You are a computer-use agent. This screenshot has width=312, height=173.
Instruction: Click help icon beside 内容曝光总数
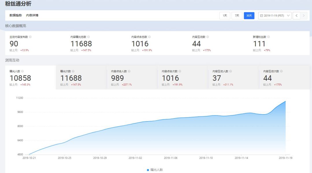coord(88,37)
